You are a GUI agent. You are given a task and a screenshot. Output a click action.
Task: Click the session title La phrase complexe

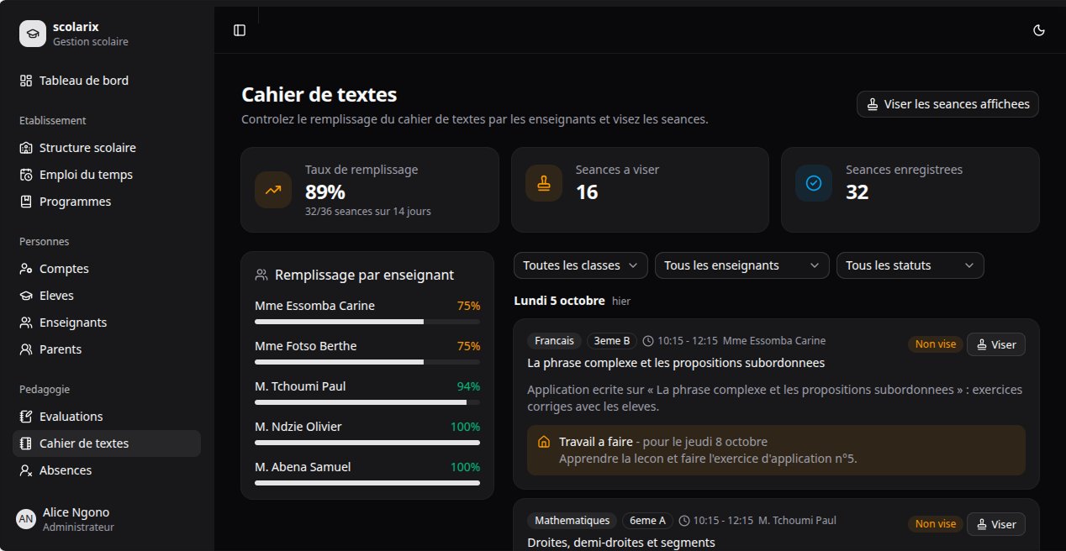tap(676, 363)
